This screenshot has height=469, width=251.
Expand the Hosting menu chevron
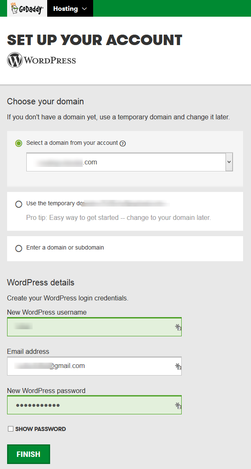coord(85,9)
